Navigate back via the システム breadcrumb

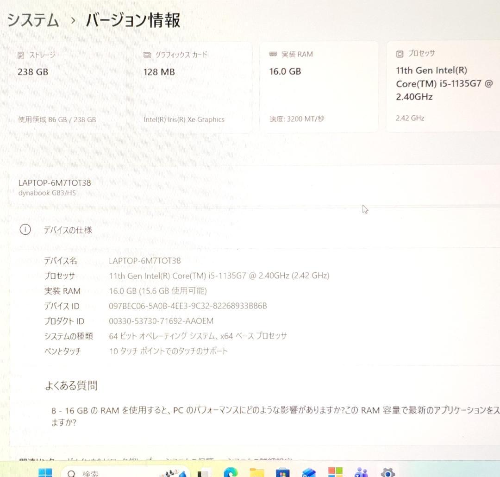tap(32, 20)
